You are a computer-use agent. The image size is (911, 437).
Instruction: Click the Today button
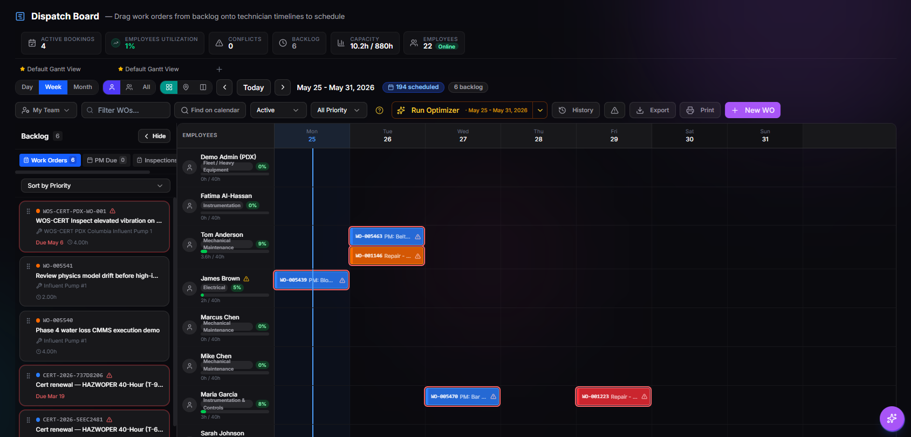coord(254,87)
